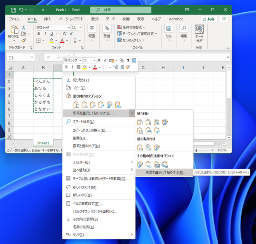
Task: Click the Format Painter icon in mini toolbar
Action: coord(128,68)
